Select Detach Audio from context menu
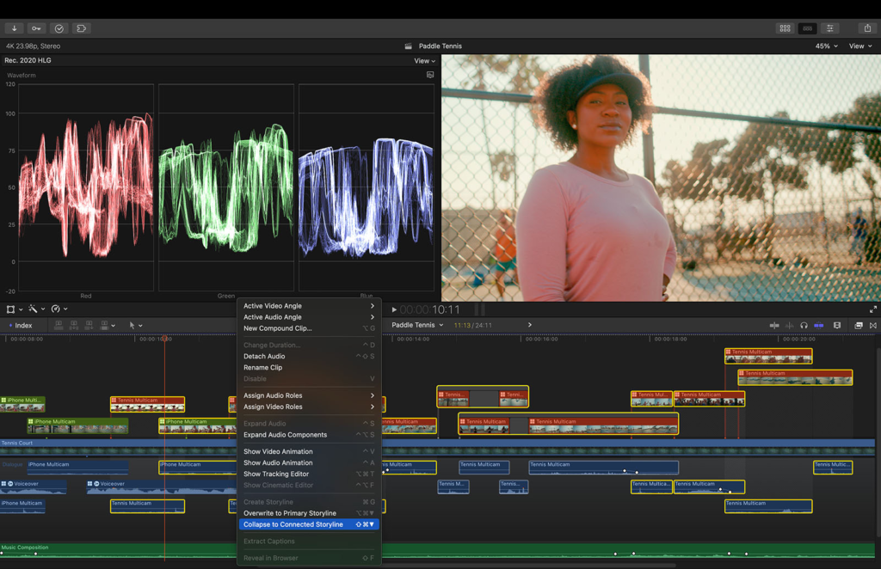This screenshot has height=569, width=881. [x=264, y=356]
